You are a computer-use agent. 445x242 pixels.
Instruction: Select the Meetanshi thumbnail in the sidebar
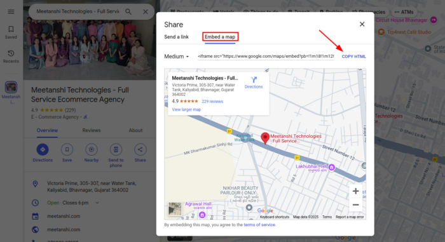(x=11, y=87)
